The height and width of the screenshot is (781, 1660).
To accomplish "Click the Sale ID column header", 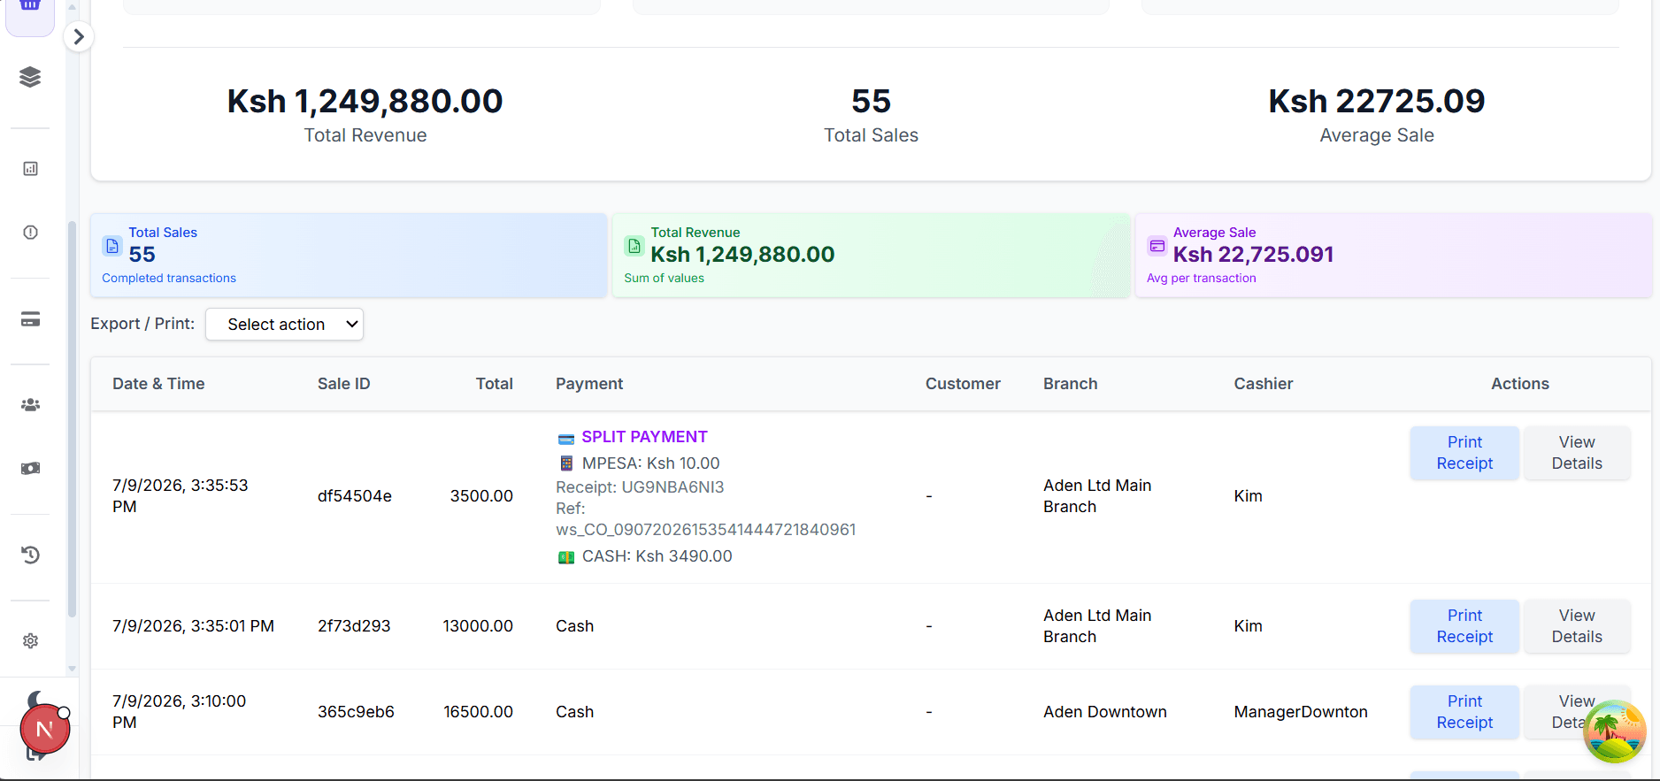I will [x=344, y=384].
